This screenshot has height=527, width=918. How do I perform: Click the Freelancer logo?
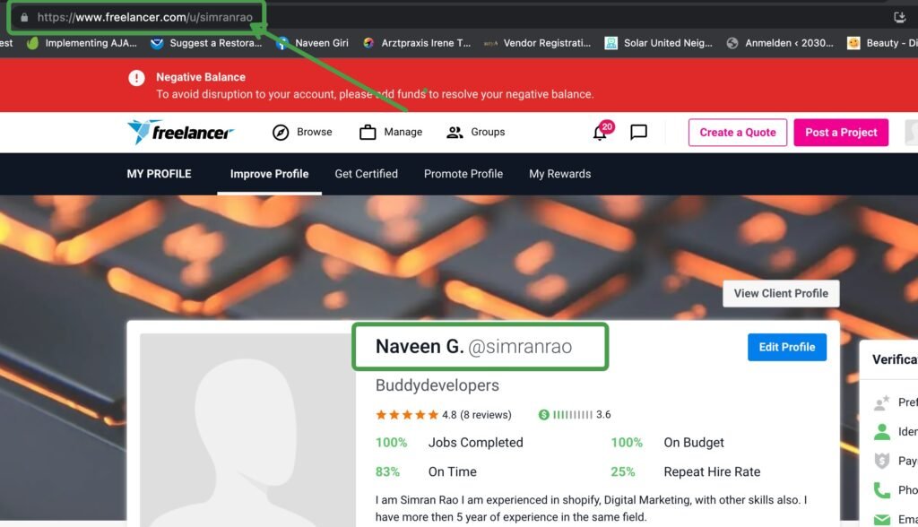pos(180,132)
